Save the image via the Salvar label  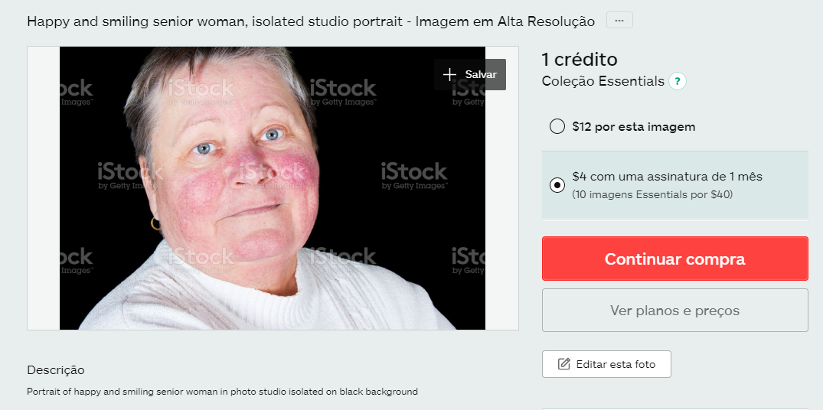(x=481, y=74)
